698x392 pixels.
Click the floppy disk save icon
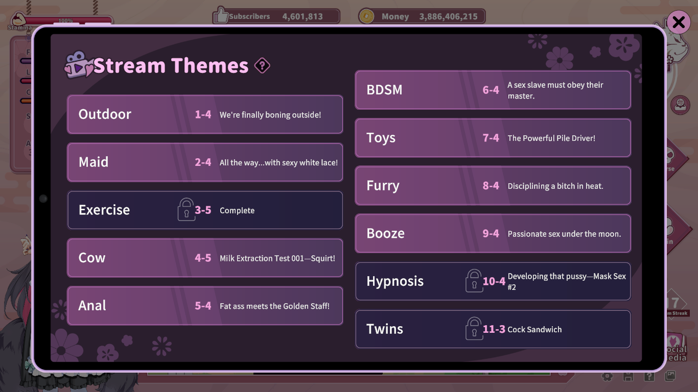tap(628, 377)
